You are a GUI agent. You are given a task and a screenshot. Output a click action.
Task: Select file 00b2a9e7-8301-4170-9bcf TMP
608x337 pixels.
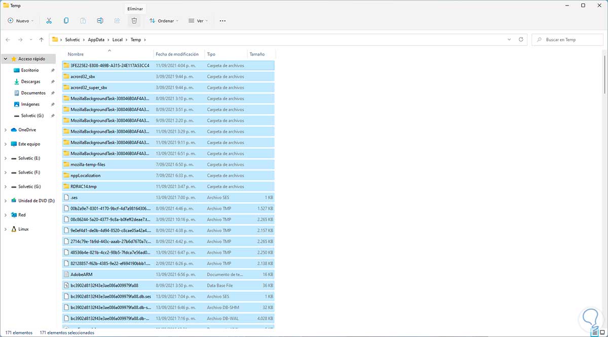168,208
